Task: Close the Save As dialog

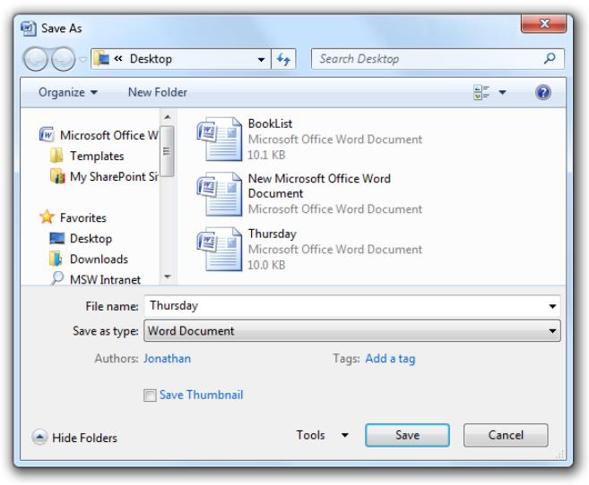Action: coord(544,23)
